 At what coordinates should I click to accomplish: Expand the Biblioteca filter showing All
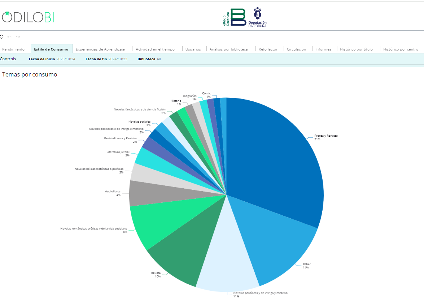(x=149, y=59)
